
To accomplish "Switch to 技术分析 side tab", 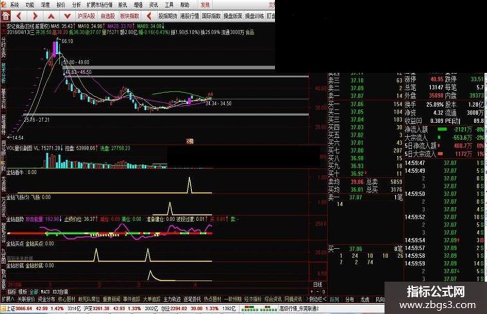I will click(x=4, y=73).
